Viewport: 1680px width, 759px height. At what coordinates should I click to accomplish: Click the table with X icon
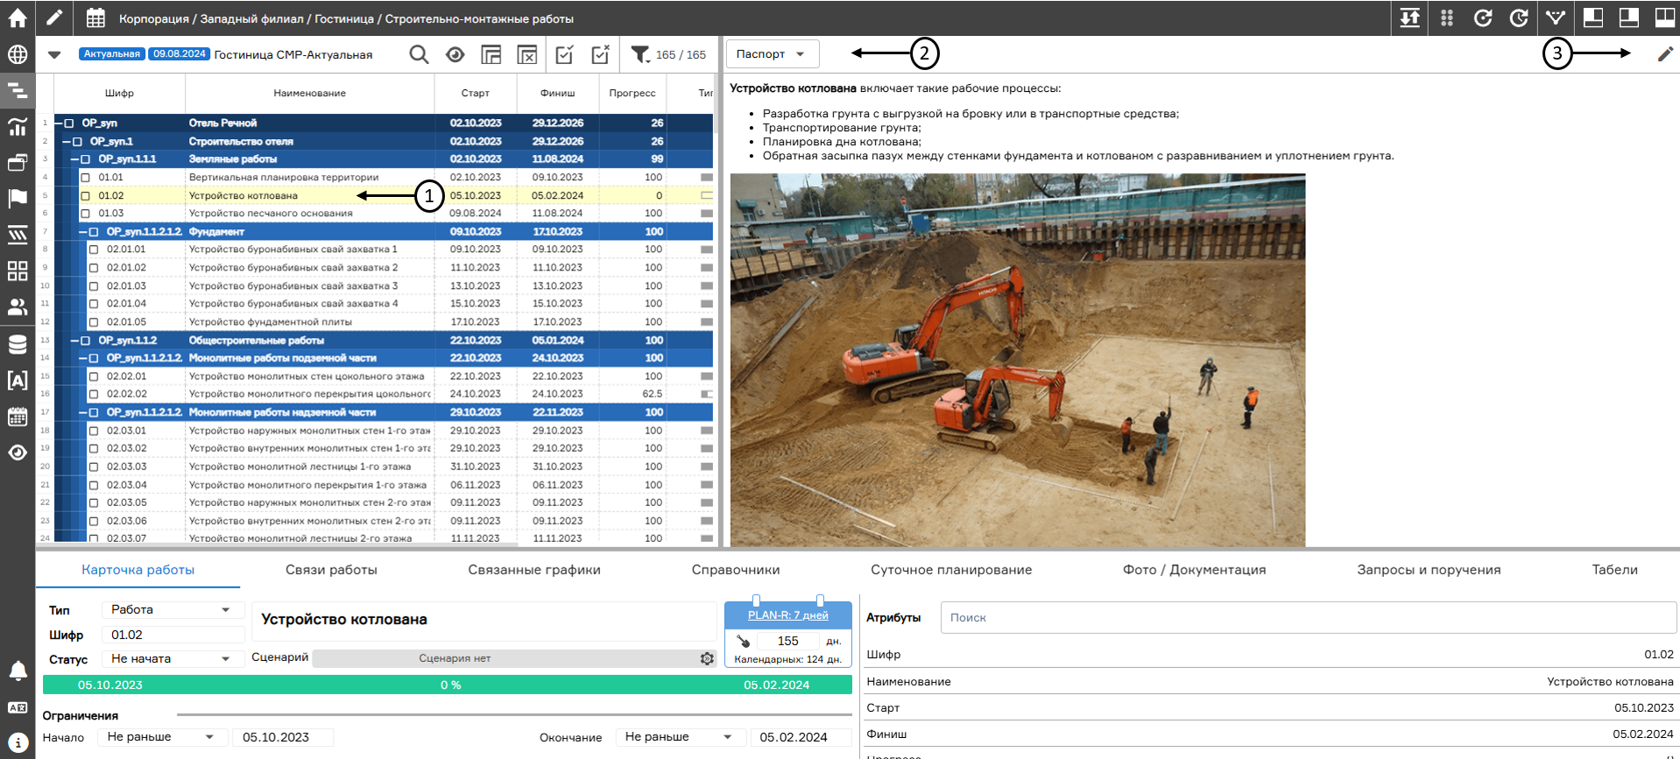click(x=527, y=54)
